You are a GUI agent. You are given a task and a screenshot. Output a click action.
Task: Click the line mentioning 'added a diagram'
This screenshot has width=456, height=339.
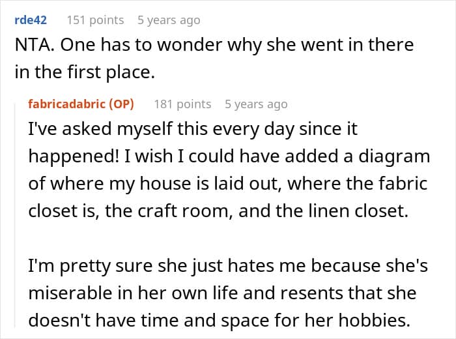(x=229, y=156)
